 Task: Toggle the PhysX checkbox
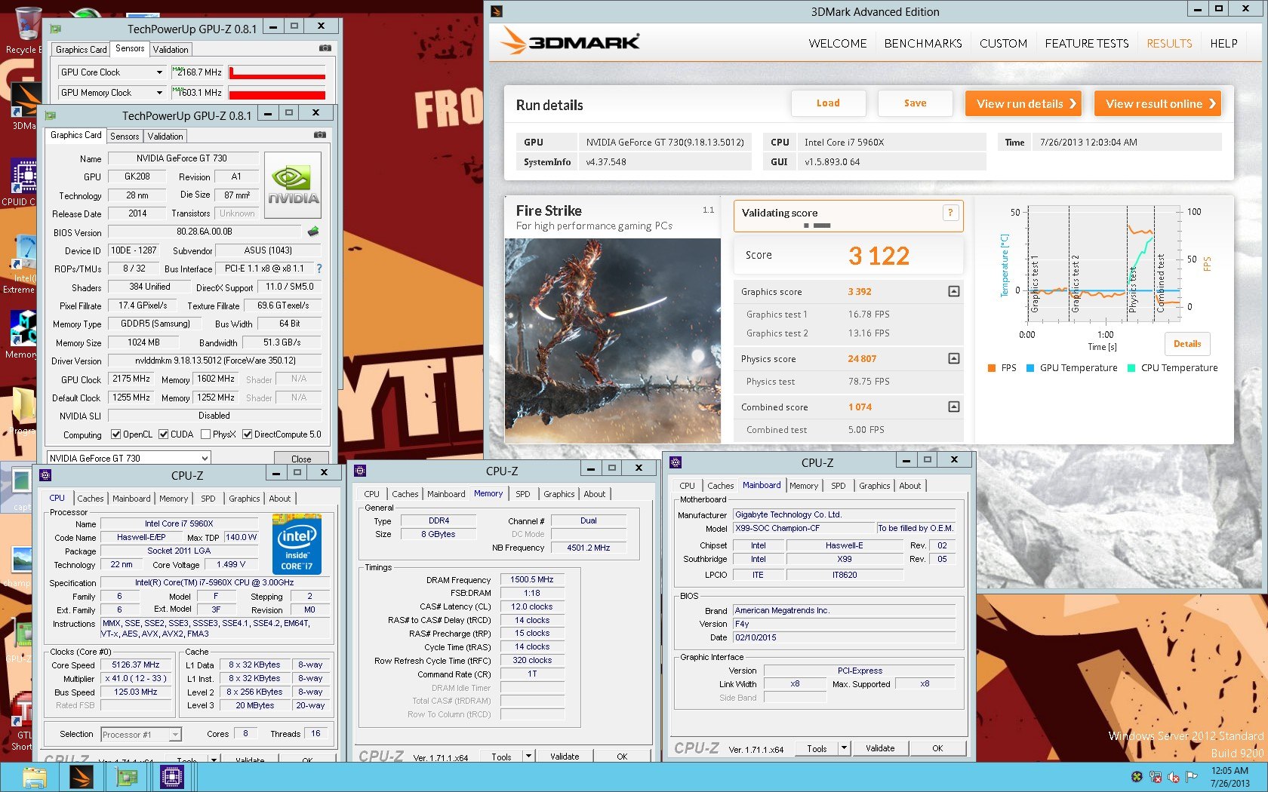(x=205, y=434)
